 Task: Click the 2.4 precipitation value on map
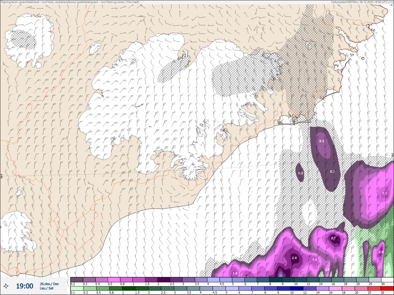coord(294,258)
